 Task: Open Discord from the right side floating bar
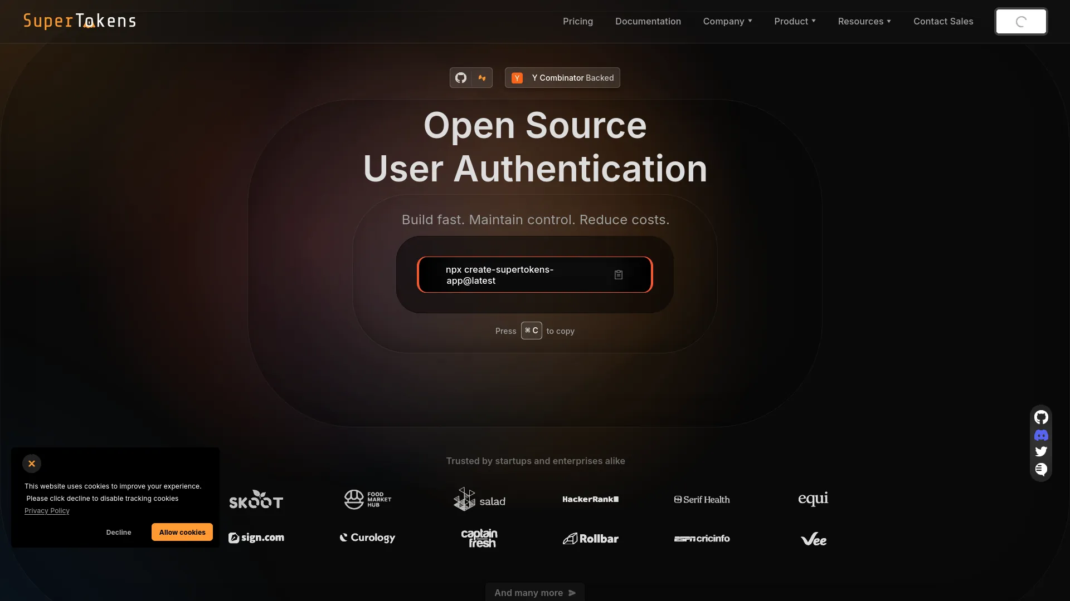point(1041,435)
